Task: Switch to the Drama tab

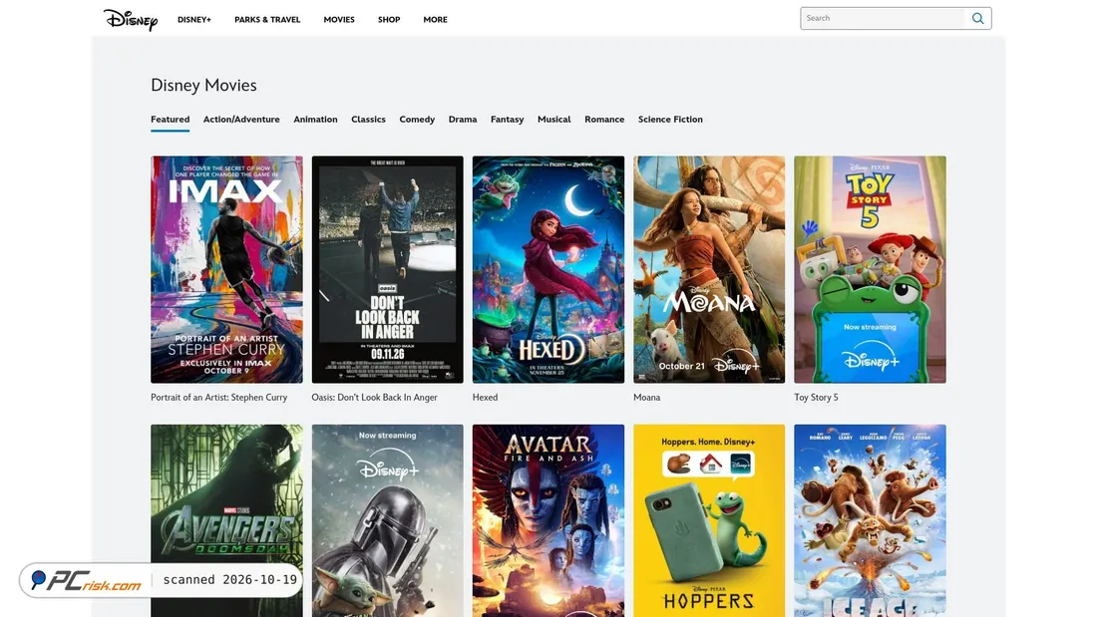Action: pyautogui.click(x=463, y=120)
